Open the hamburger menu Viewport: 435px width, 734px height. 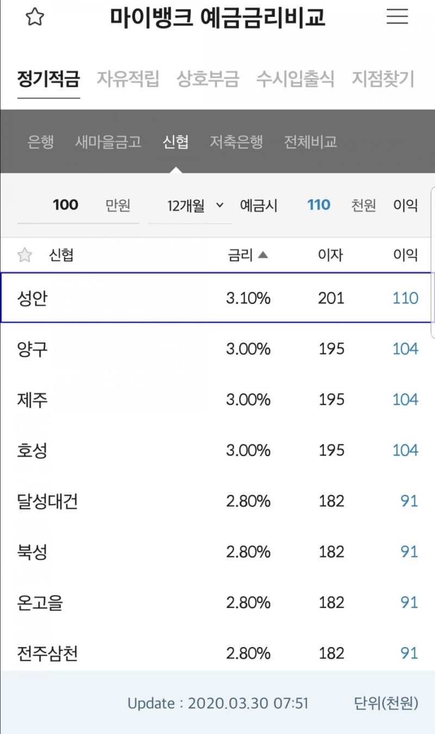(397, 17)
